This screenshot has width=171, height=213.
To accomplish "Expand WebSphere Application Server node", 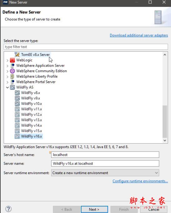I will click(7, 66).
